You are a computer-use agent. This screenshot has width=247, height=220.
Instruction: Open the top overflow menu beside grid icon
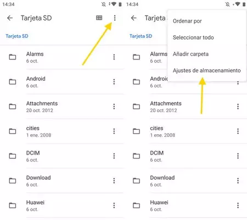tap(115, 18)
